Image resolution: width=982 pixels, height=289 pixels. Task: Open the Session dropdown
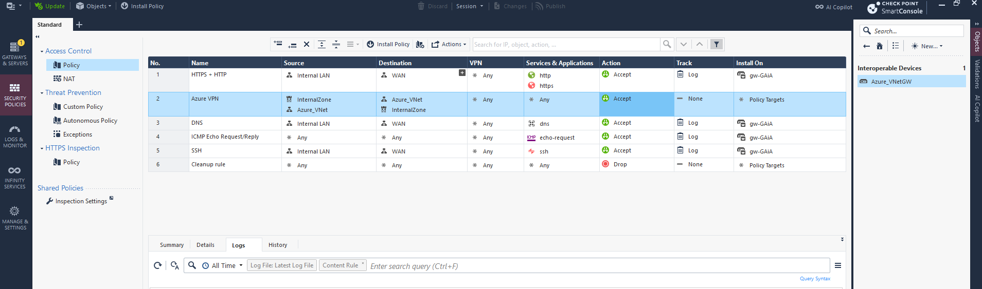click(470, 6)
